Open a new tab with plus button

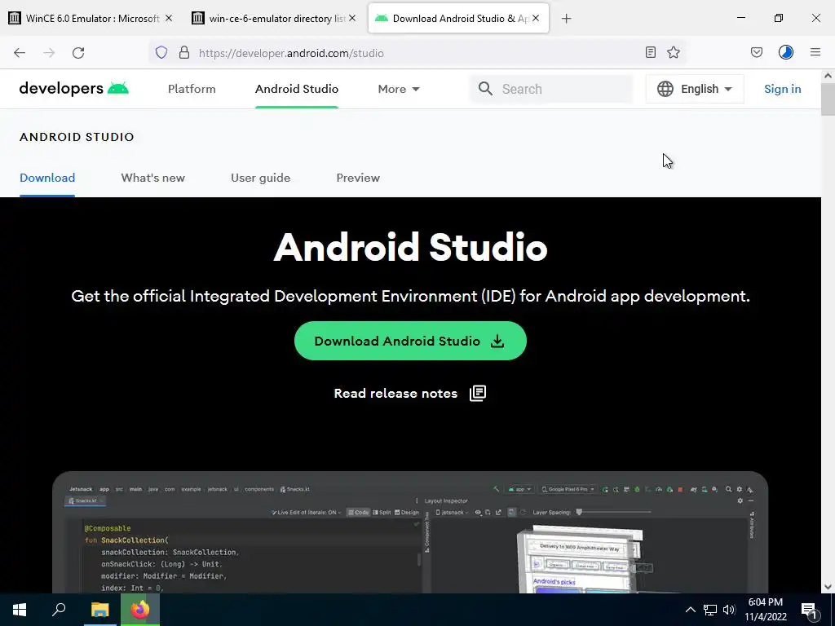point(567,19)
